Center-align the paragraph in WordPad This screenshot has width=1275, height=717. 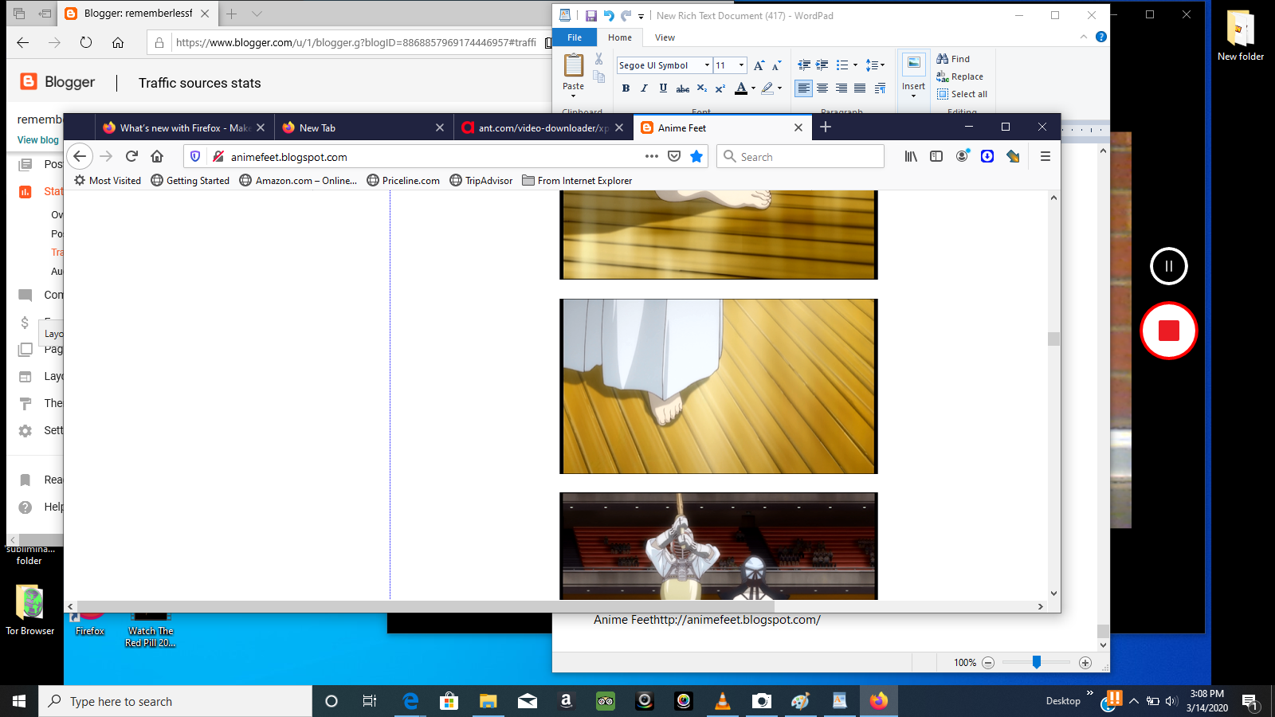pyautogui.click(x=822, y=88)
